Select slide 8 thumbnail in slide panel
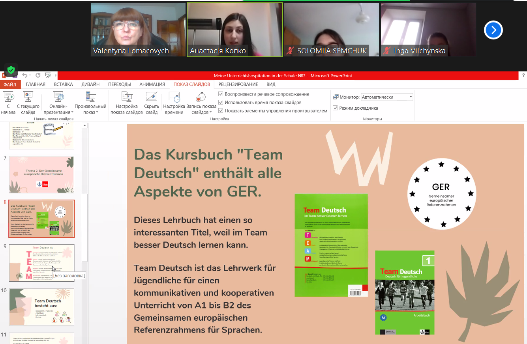 click(x=41, y=219)
